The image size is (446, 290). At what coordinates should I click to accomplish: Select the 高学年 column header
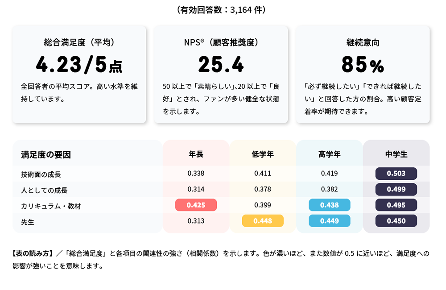click(330, 154)
